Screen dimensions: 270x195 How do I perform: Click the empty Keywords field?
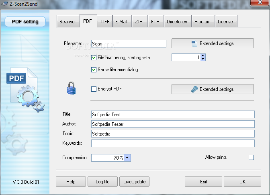click(x=173, y=143)
